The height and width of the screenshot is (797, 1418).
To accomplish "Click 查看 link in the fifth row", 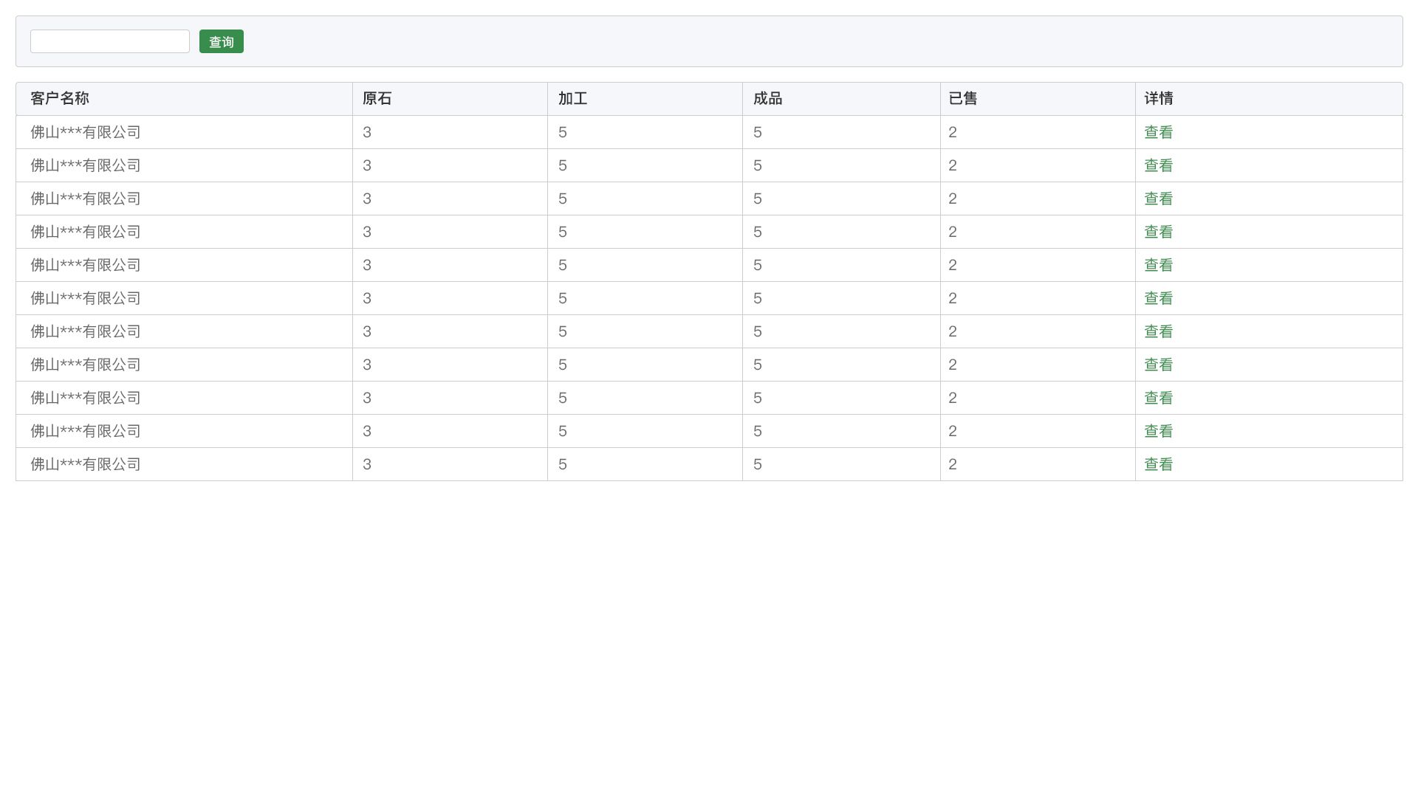I will 1158,265.
